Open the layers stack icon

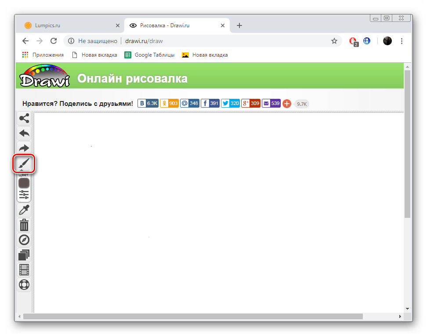[24, 255]
